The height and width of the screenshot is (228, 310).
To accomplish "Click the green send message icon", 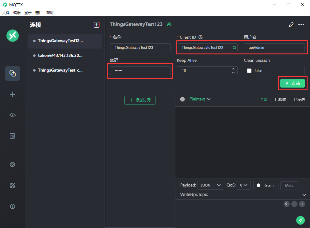I will click(300, 220).
